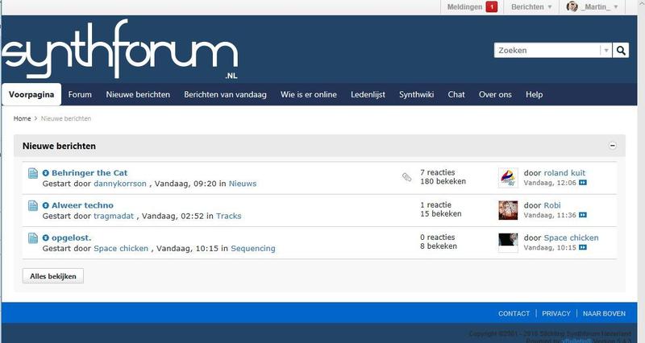The image size is (645, 343).
Task: Click the document icon for Alweer techno
Action: [33, 206]
